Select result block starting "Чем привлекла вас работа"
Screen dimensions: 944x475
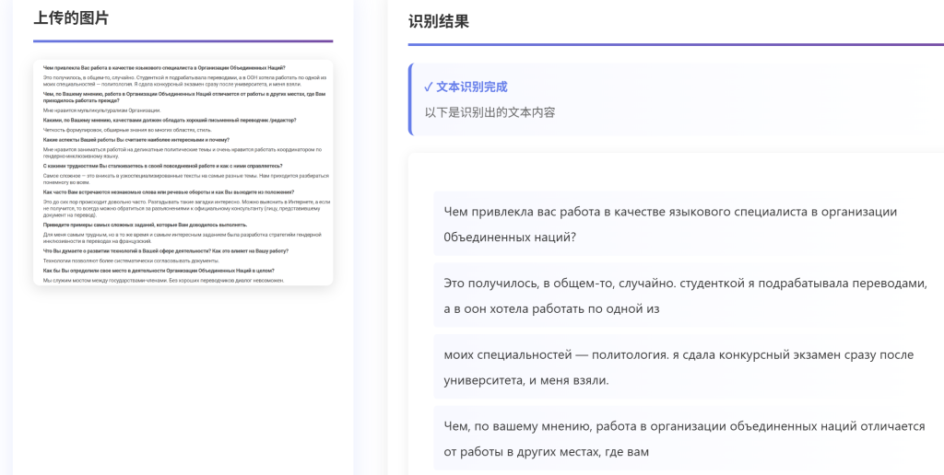(689, 225)
